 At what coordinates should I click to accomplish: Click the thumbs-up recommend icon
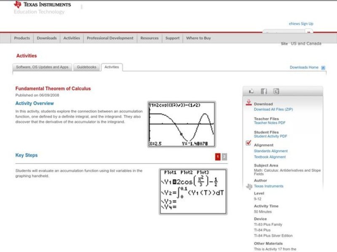pos(251,91)
